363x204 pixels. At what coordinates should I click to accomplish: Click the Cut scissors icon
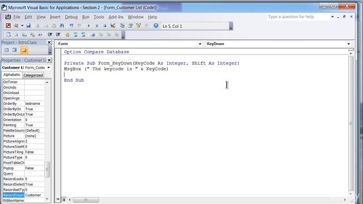coord(38,25)
